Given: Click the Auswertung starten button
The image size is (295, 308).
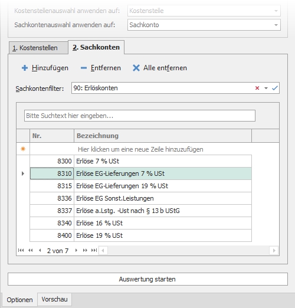Looking at the screenshot, I should pyautogui.click(x=147, y=279).
